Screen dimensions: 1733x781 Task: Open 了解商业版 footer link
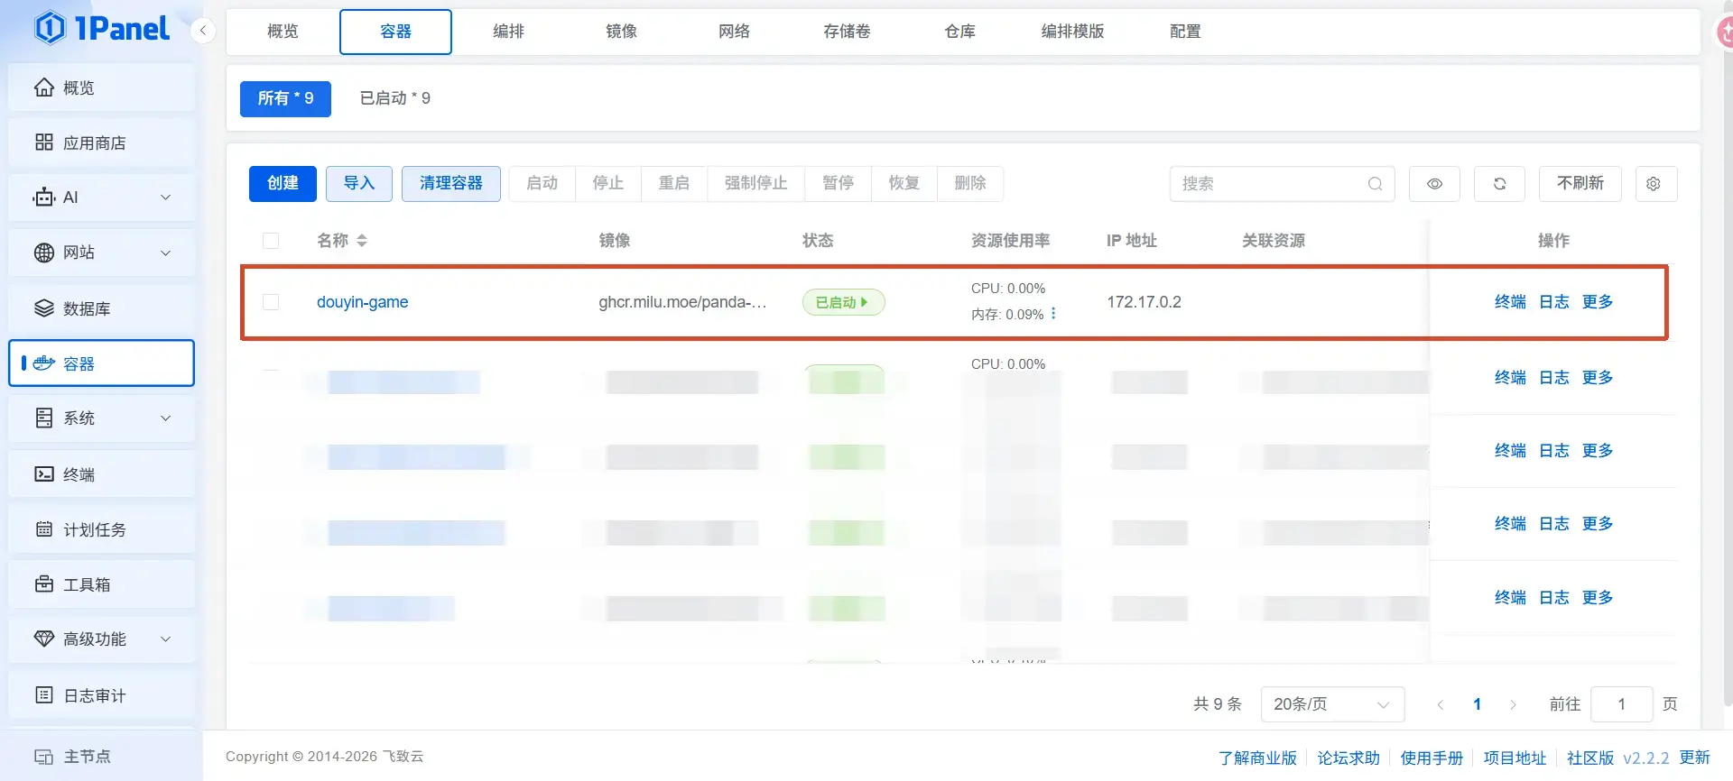(1257, 758)
